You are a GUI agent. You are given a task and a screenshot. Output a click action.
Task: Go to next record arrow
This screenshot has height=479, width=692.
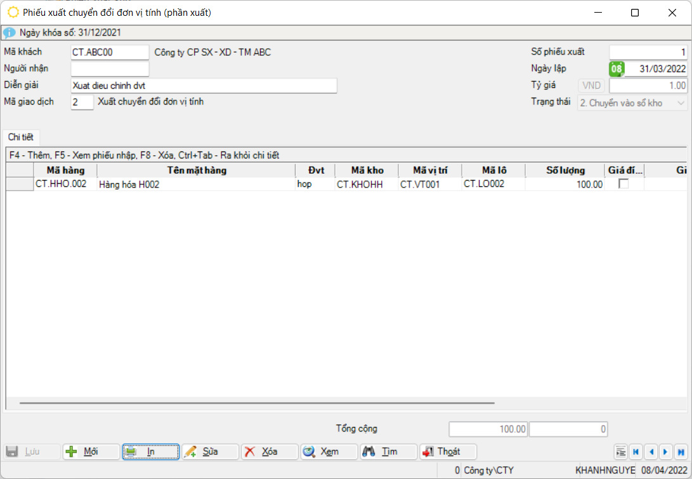665,452
